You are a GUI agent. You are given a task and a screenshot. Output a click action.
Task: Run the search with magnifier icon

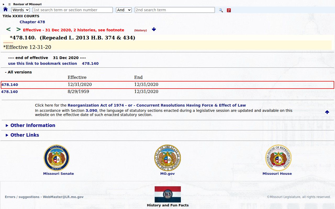(x=221, y=10)
